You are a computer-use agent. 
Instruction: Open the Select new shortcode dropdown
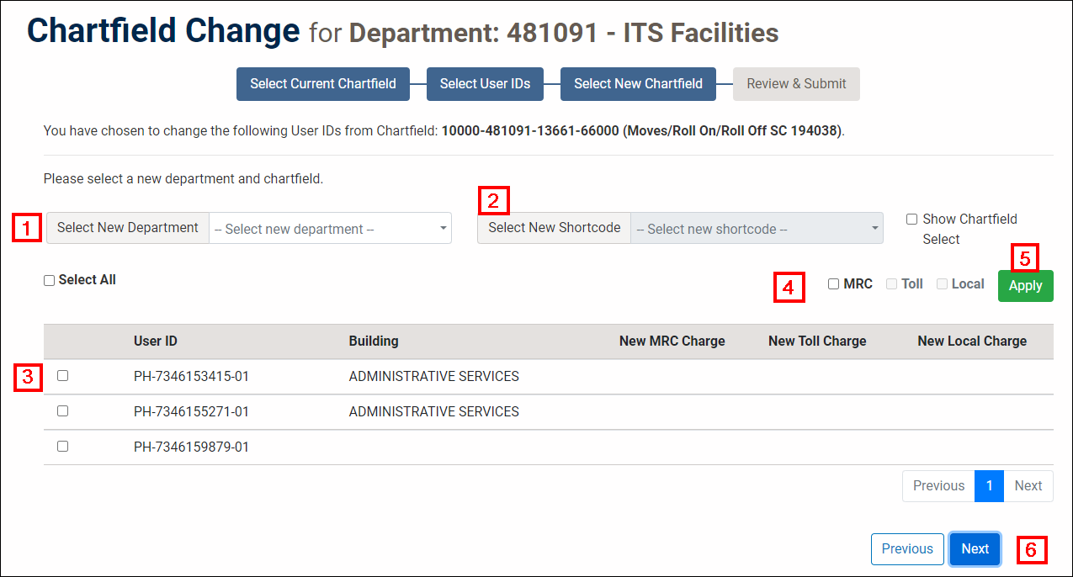(756, 228)
